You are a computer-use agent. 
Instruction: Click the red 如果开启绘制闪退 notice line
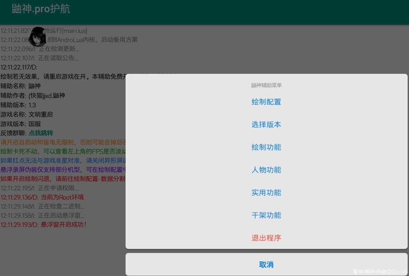tap(63, 179)
